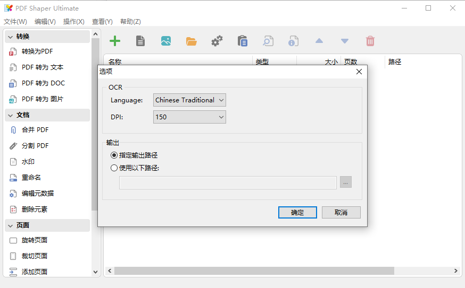Image resolution: width=465 pixels, height=288 pixels.
Task: Click the 删除元素 icon
Action: coord(13,210)
